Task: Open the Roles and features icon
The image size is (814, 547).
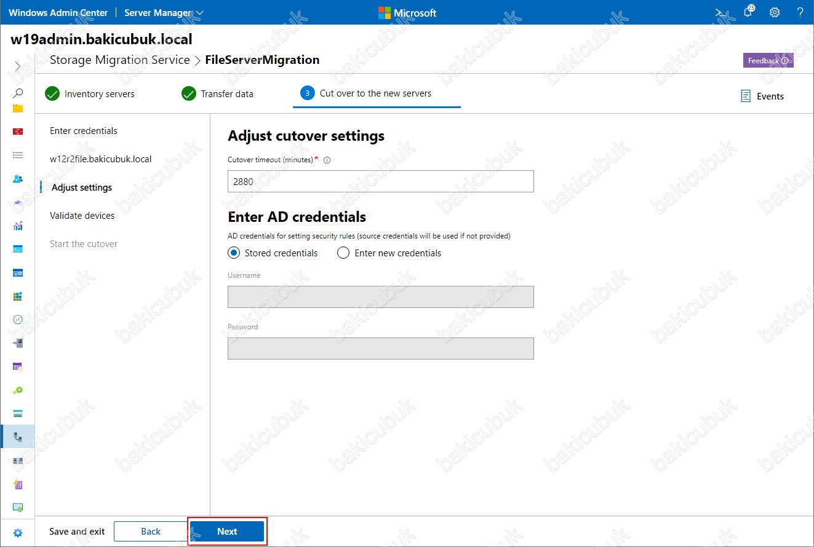Action: 18,343
